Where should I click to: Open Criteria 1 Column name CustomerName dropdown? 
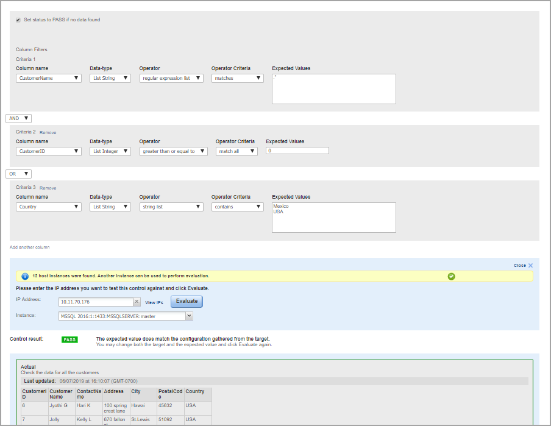(49, 78)
